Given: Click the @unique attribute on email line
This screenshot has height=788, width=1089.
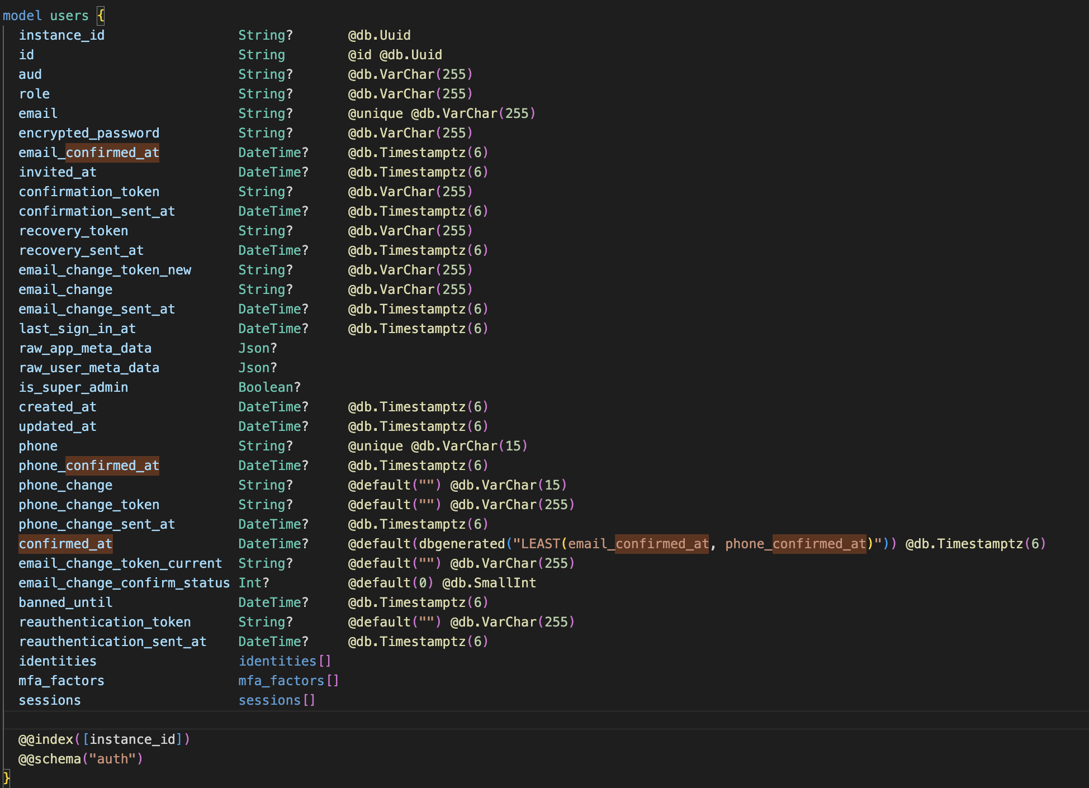Looking at the screenshot, I should (x=375, y=113).
